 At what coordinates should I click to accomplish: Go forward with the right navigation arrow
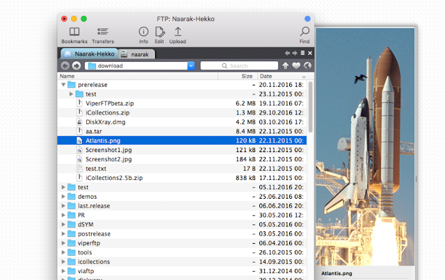pos(76,66)
